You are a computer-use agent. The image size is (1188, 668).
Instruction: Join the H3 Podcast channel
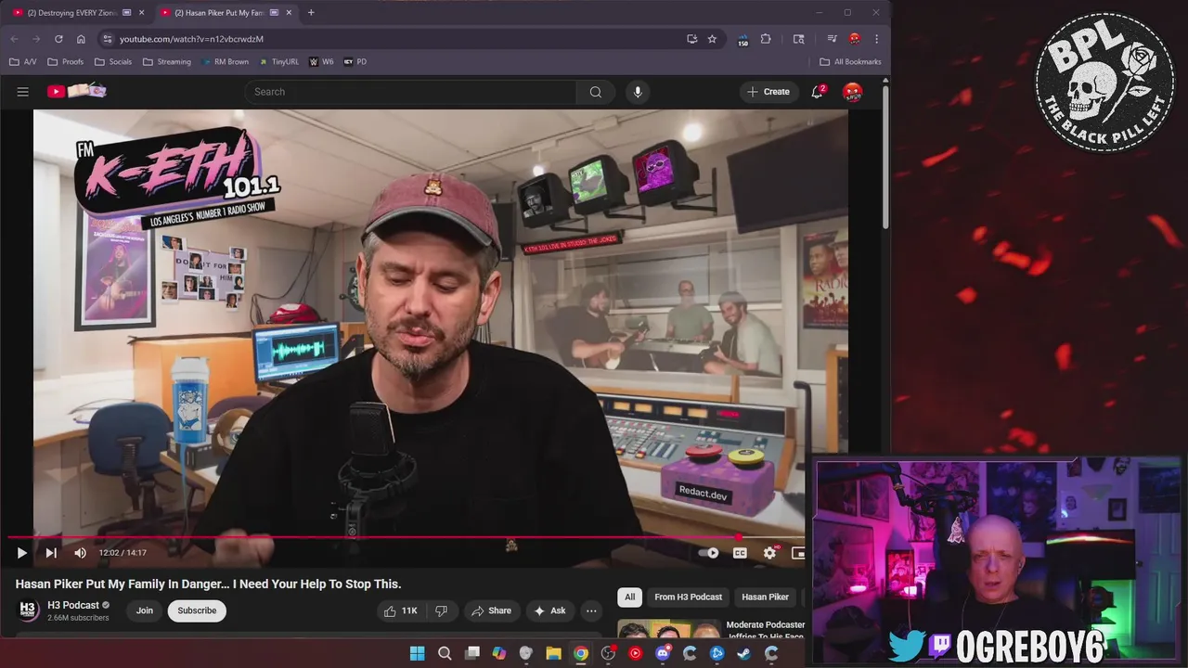coord(145,610)
